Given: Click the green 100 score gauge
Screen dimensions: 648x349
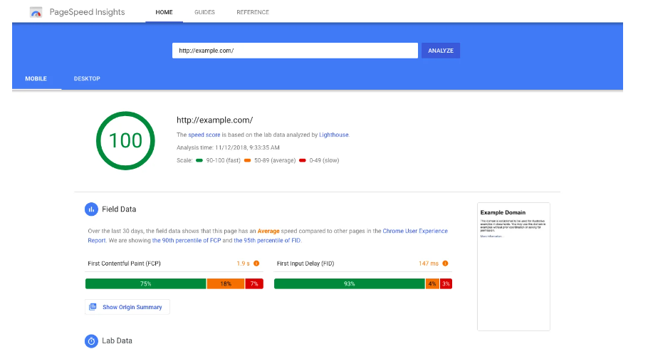Looking at the screenshot, I should point(125,140).
